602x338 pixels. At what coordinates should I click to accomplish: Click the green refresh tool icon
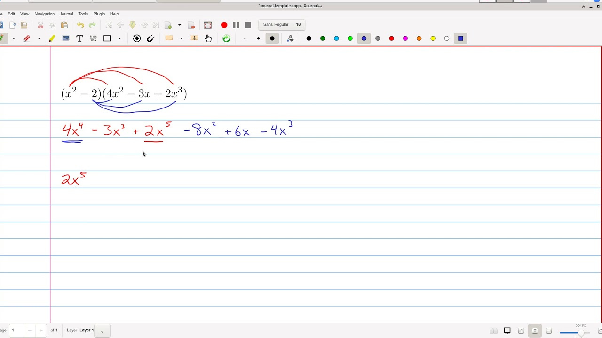click(x=227, y=38)
